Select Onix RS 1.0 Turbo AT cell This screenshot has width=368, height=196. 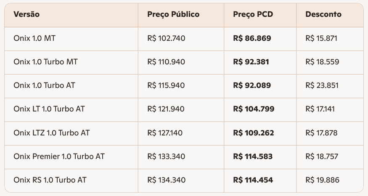click(x=50, y=180)
